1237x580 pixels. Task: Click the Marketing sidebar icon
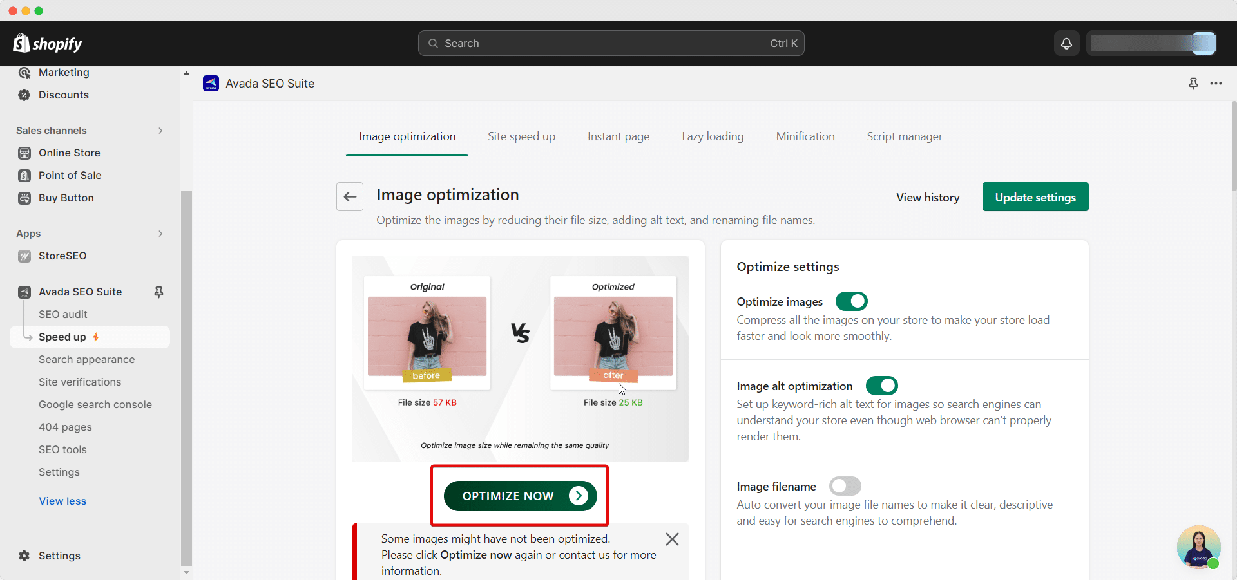click(24, 73)
